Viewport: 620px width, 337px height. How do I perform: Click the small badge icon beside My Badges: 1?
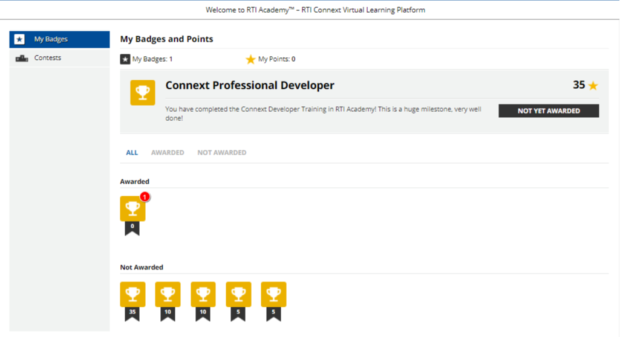click(x=125, y=59)
